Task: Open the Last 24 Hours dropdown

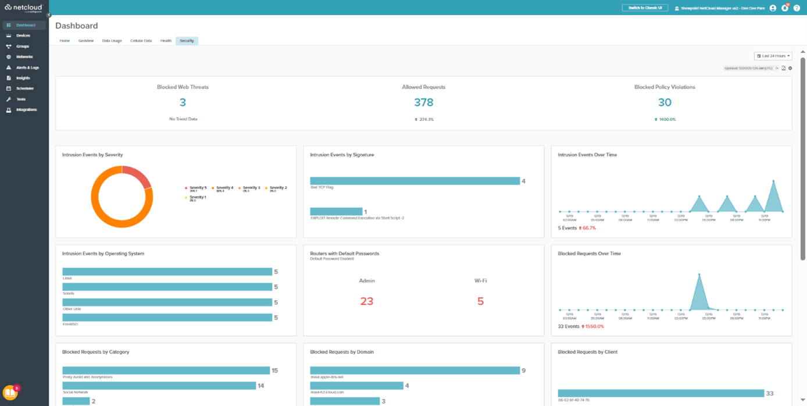Action: click(x=773, y=56)
